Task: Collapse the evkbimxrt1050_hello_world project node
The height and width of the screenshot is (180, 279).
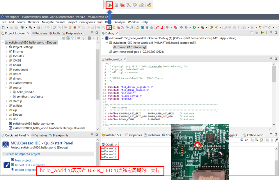Action: point(3,43)
